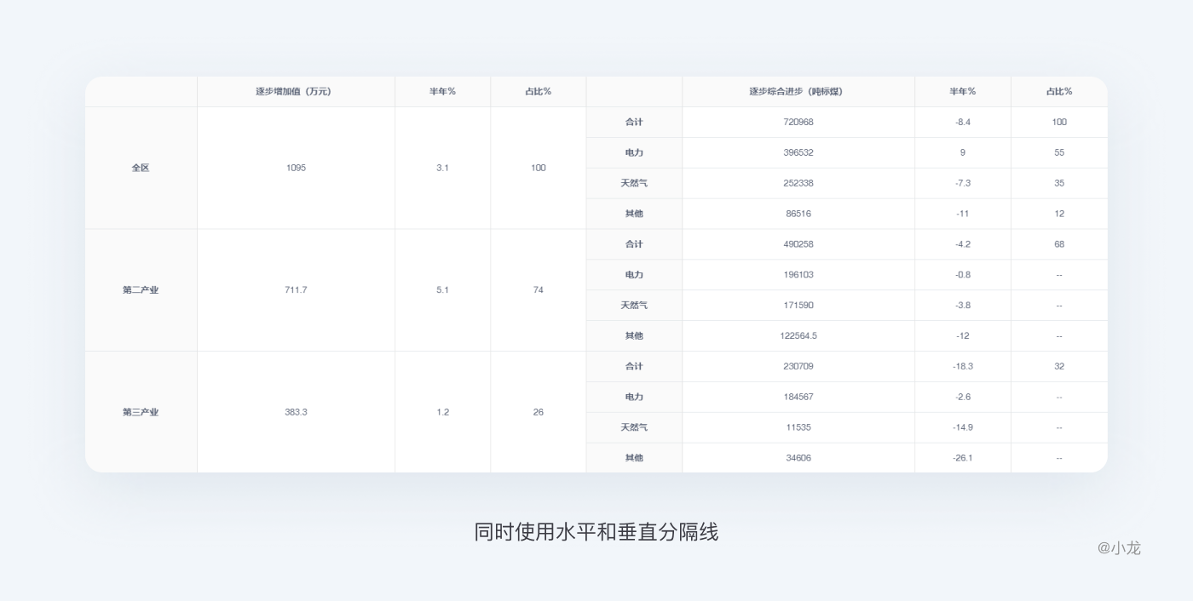This screenshot has width=1193, height=601.
Task: Click the 74 percentage share cell
Action: [x=539, y=290]
